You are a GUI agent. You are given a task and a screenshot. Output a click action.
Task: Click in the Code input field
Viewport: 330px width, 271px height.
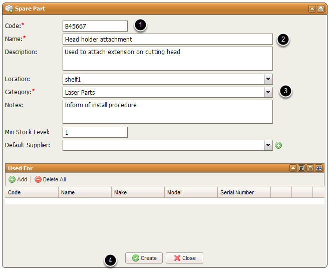[x=95, y=26]
